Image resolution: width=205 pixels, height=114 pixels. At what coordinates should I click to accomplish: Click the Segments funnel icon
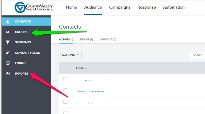tap(8, 42)
